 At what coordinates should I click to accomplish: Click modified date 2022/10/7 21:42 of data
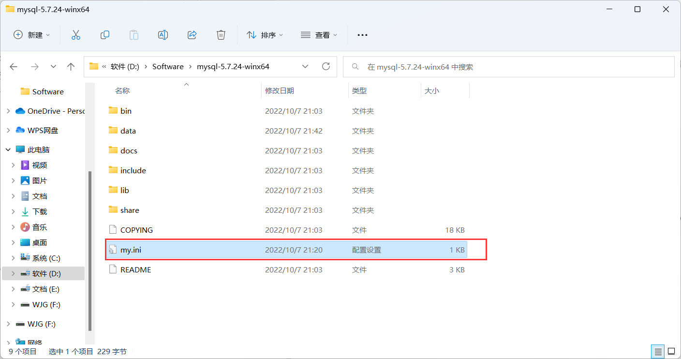(x=294, y=131)
